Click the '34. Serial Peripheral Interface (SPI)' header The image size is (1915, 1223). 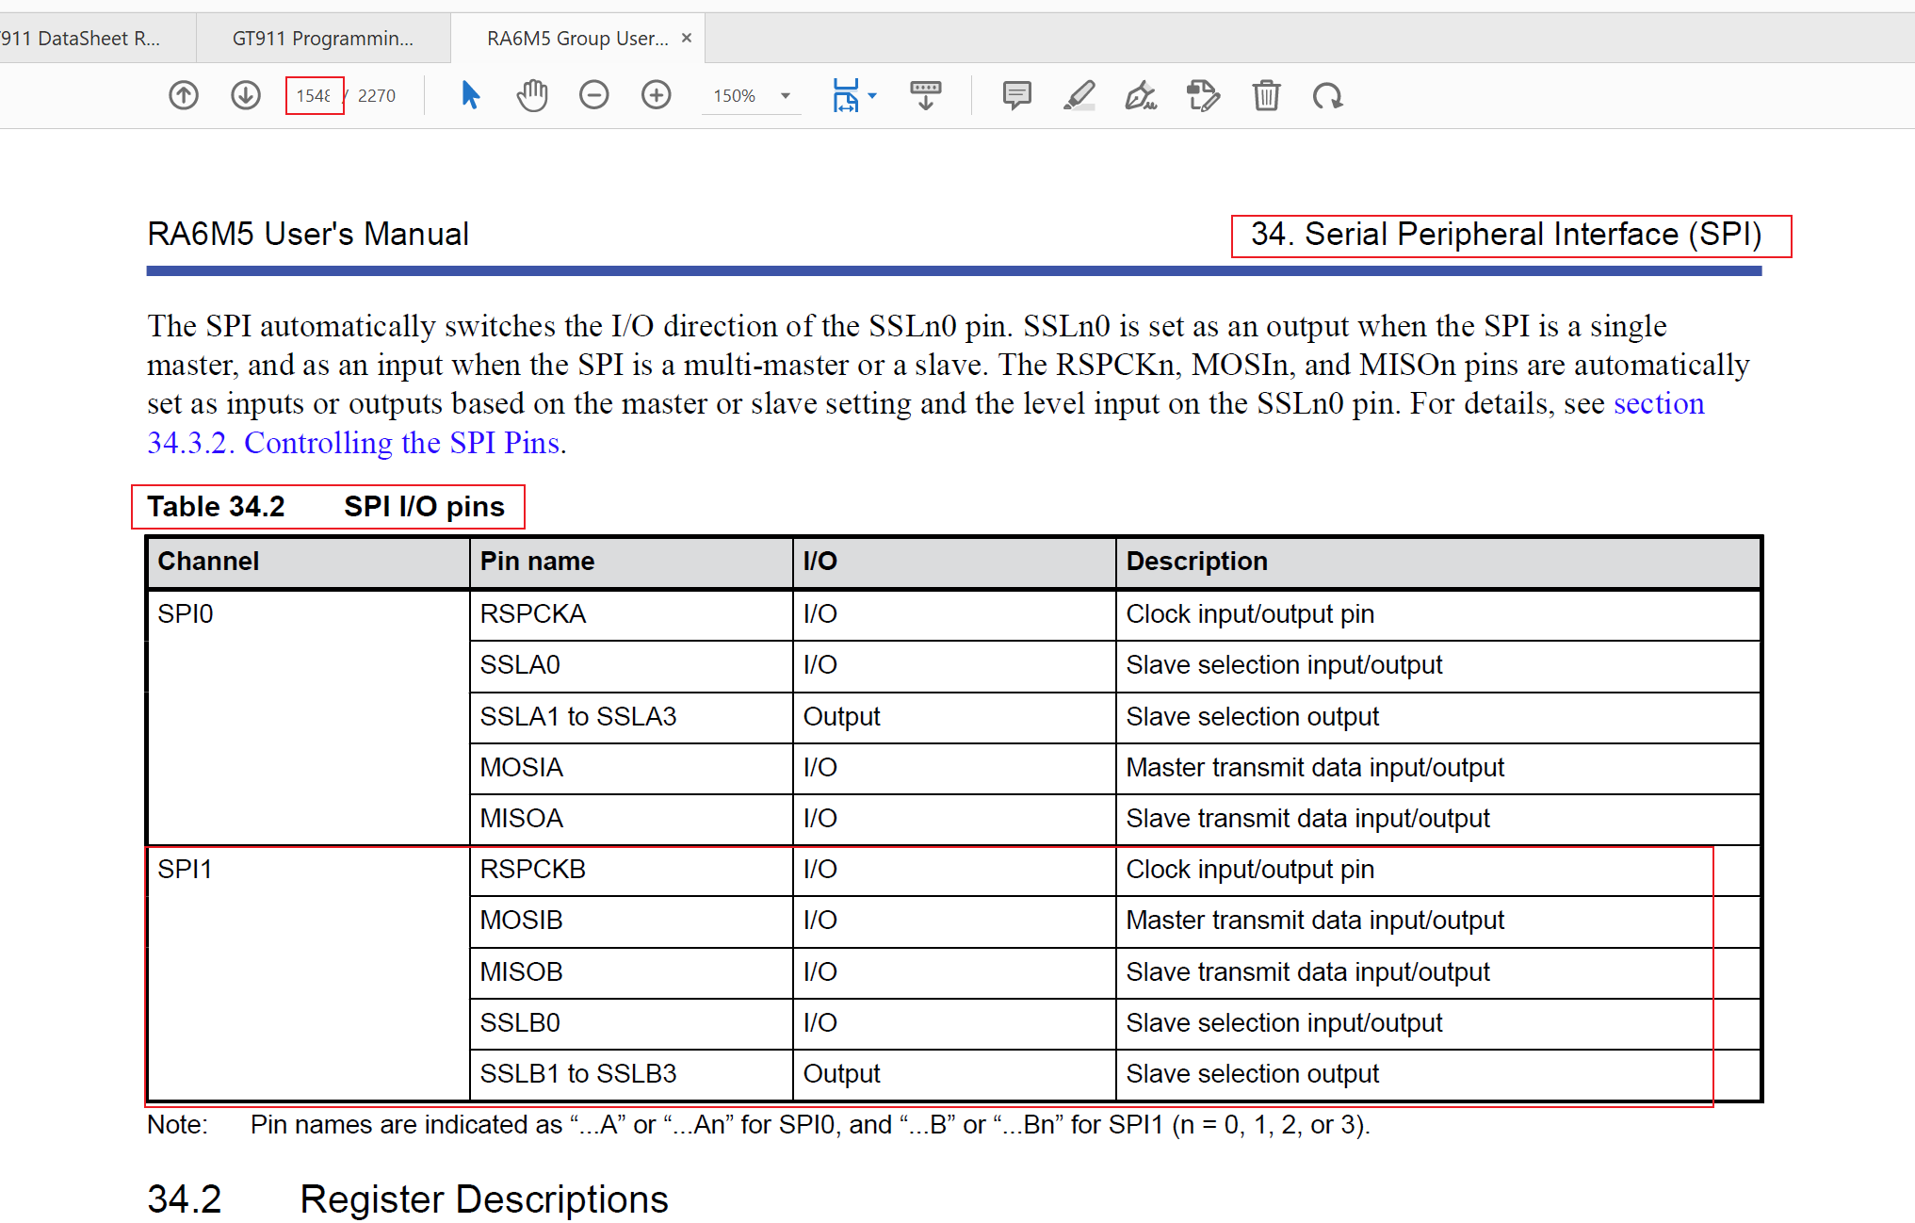pos(1506,235)
